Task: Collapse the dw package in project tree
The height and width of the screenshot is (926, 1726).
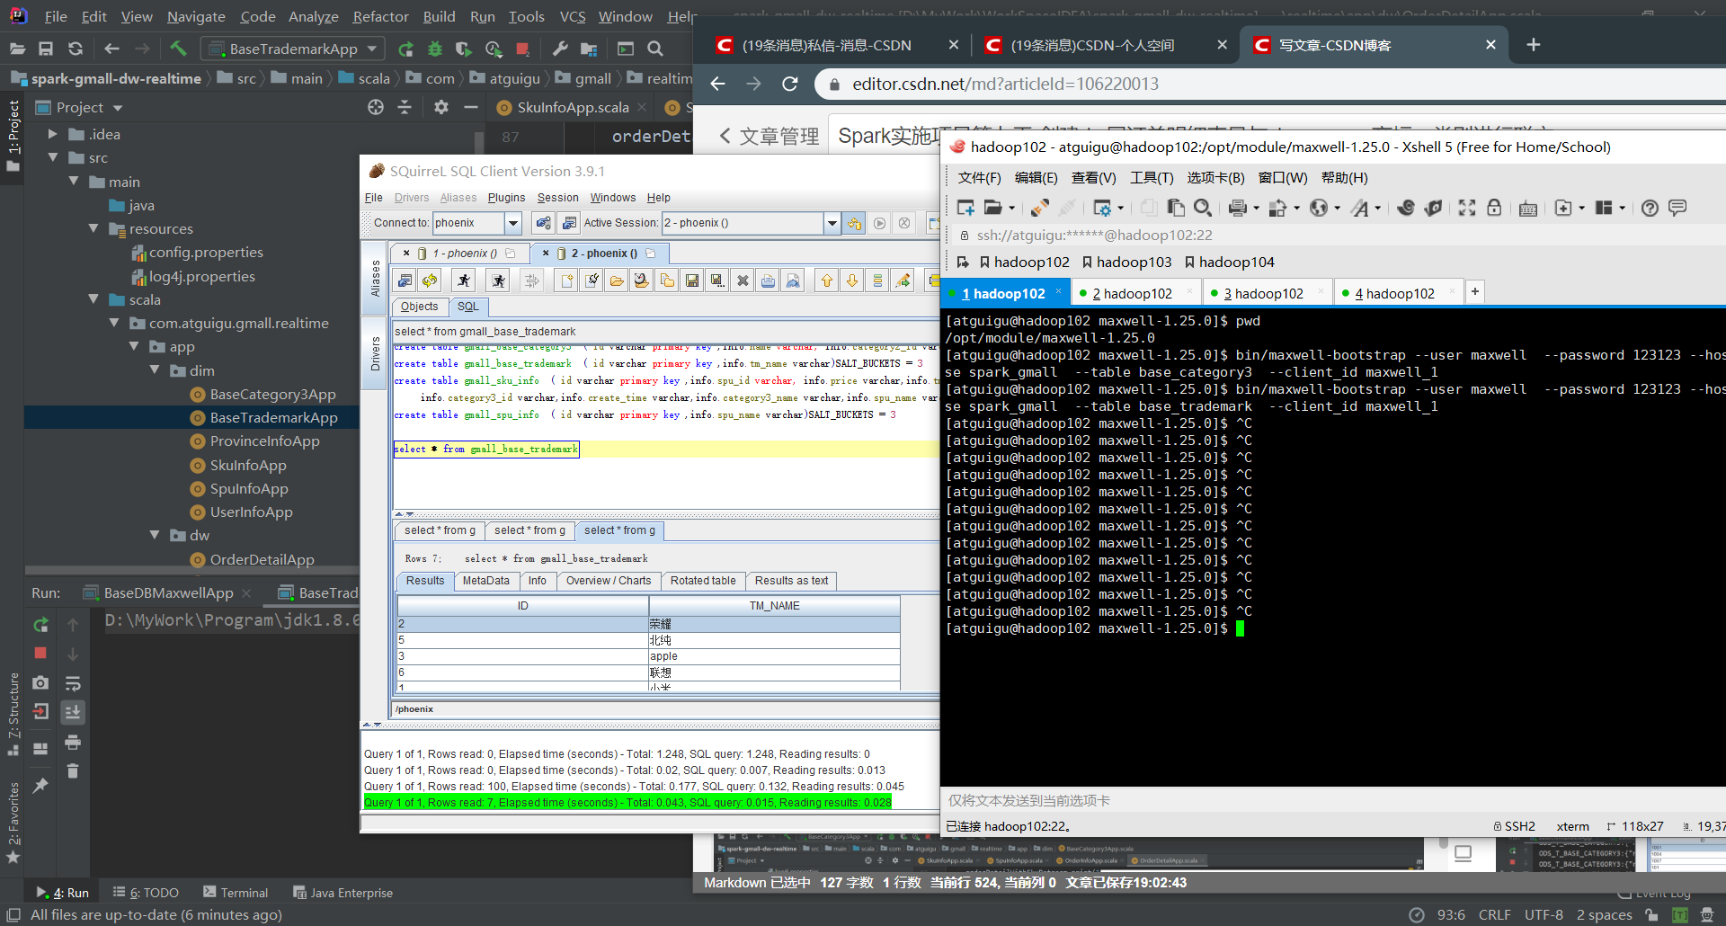Action: 155,535
